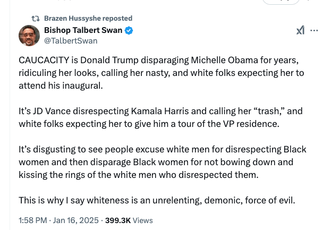Open the 399.3K Views count
Image resolution: width=323 pixels, height=230 pixels.
click(x=129, y=220)
